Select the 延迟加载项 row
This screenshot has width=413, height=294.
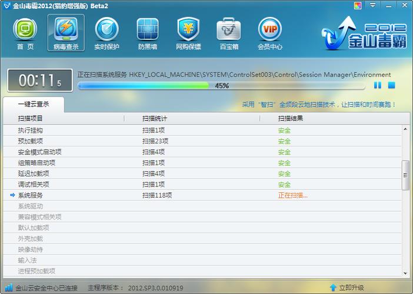click(202, 173)
